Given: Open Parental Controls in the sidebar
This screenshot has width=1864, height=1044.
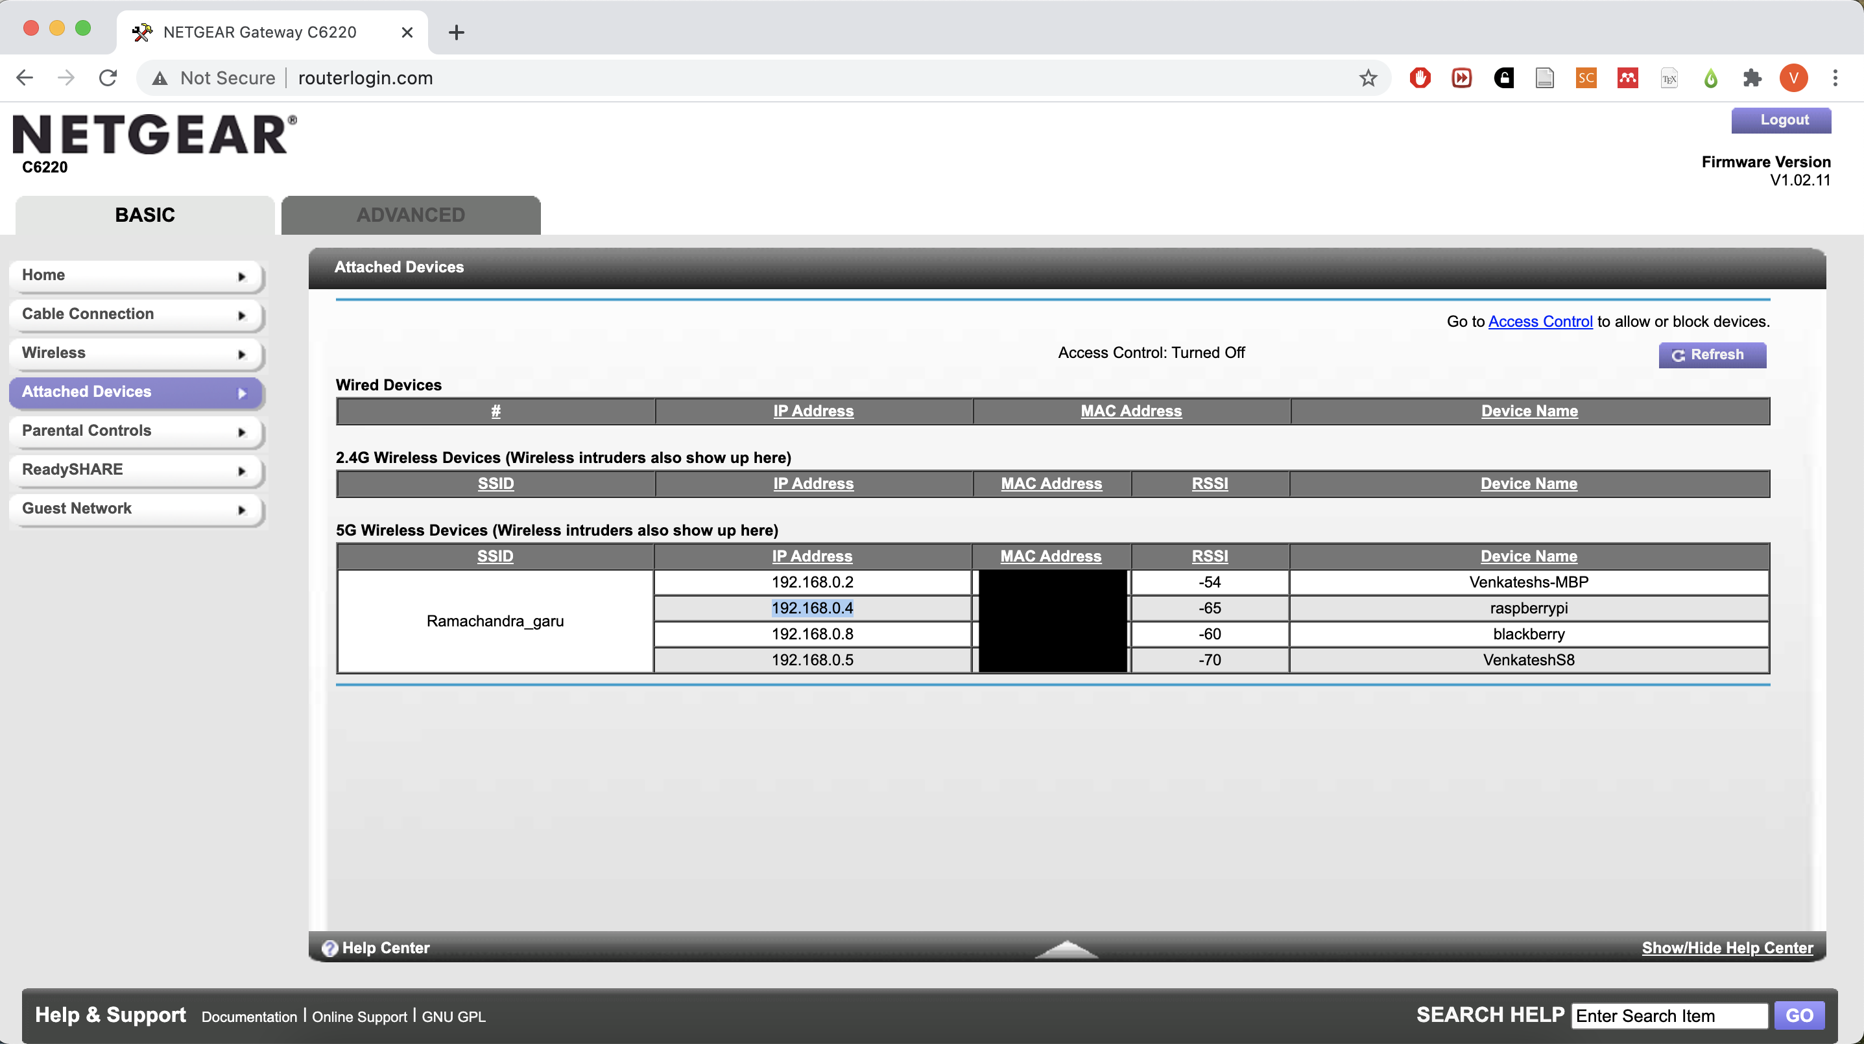Looking at the screenshot, I should (x=136, y=431).
